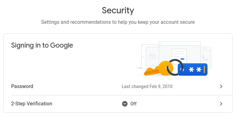The width and height of the screenshot is (236, 118).
Task: Click the settings and recommendations subtitle text
Action: [118, 22]
